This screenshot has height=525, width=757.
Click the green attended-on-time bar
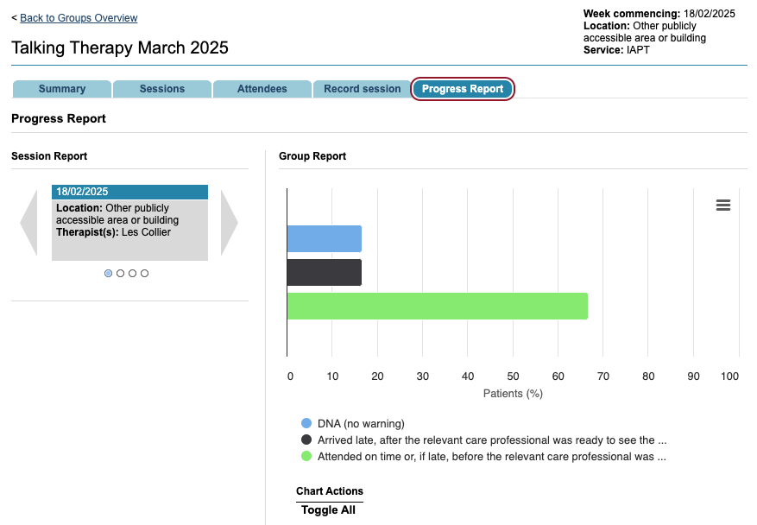(437, 306)
